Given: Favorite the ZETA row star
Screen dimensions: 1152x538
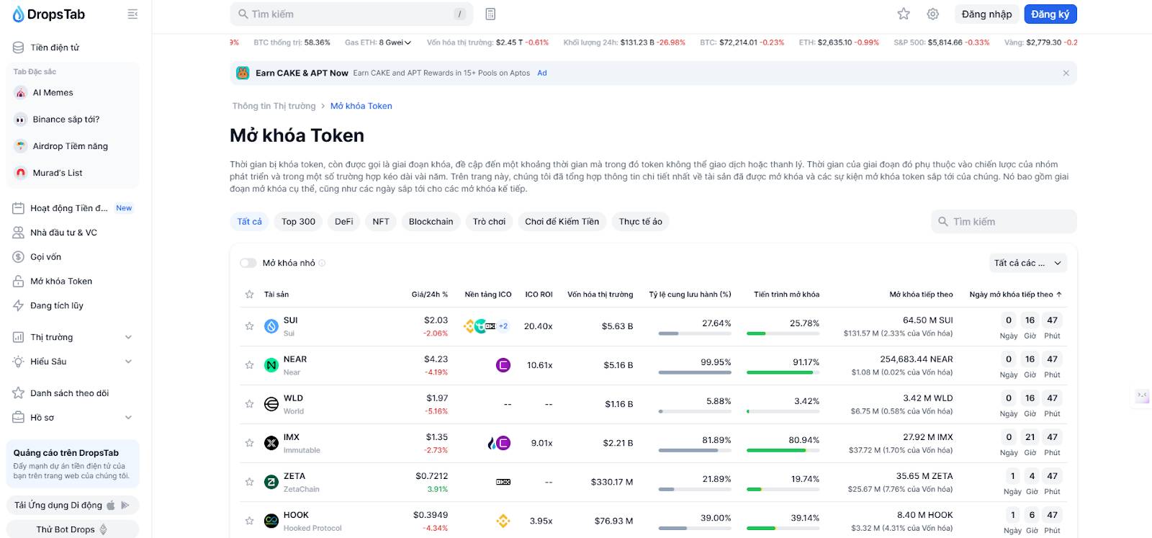Looking at the screenshot, I should [x=249, y=482].
